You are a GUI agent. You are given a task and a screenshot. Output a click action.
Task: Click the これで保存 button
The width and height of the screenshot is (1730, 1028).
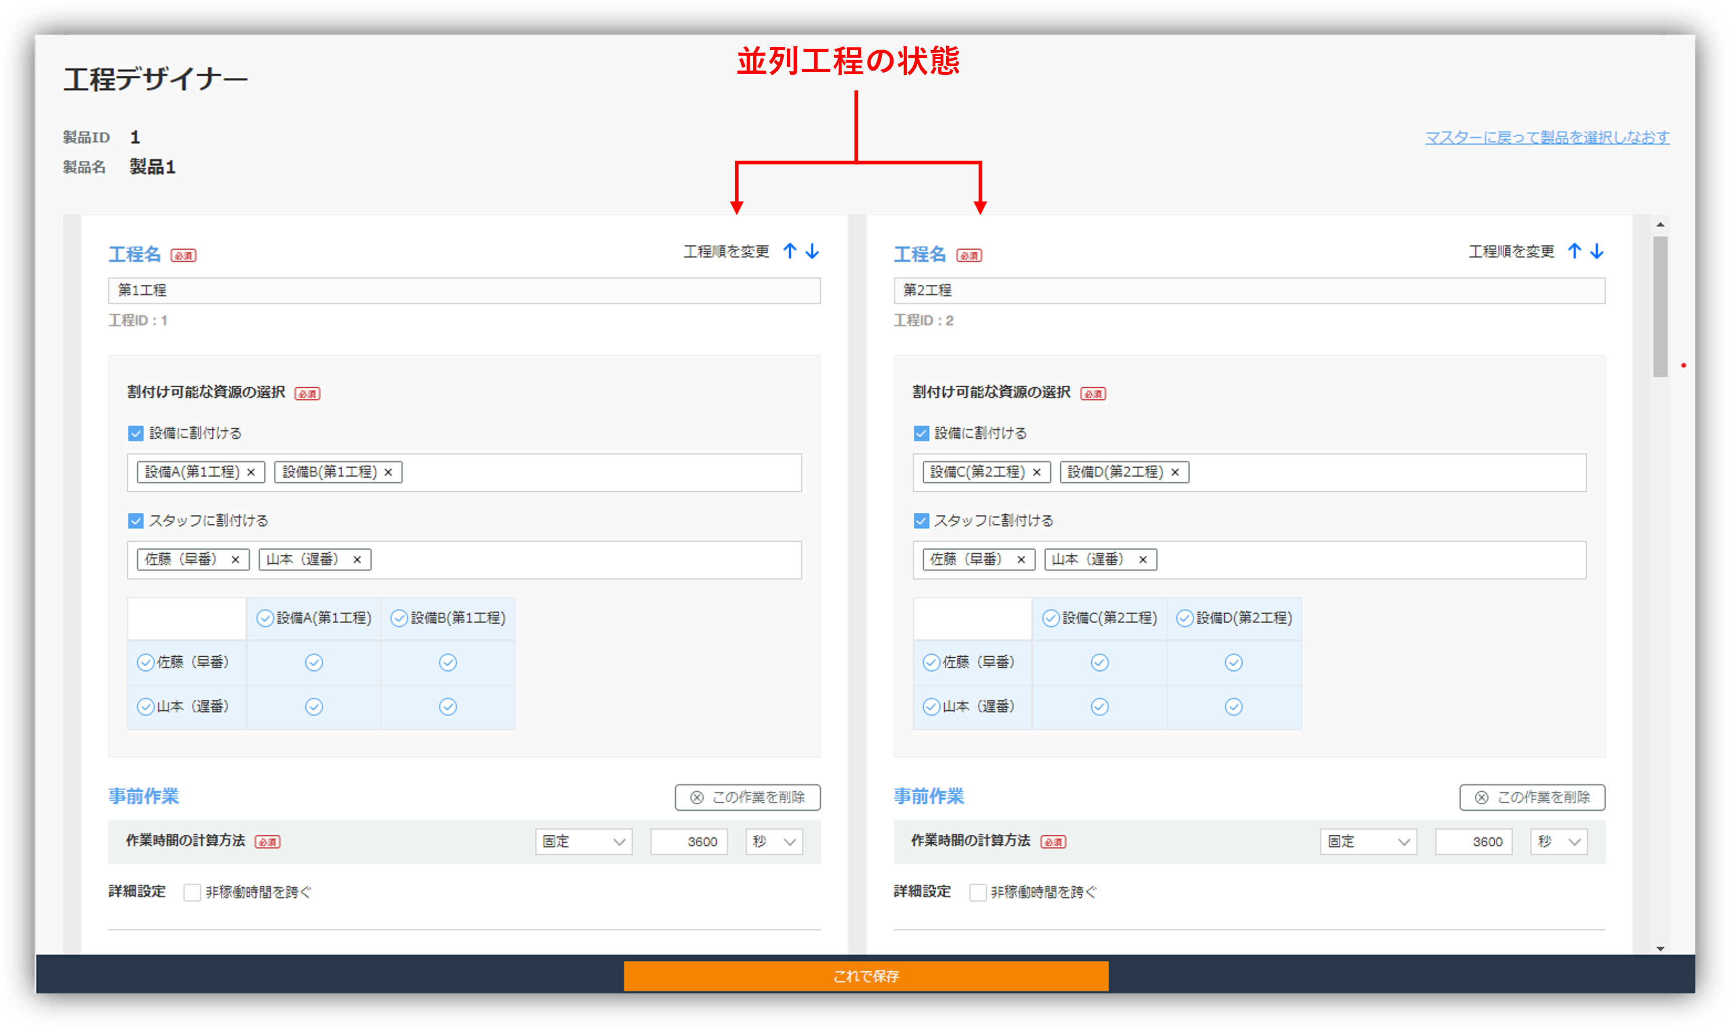[x=866, y=976]
